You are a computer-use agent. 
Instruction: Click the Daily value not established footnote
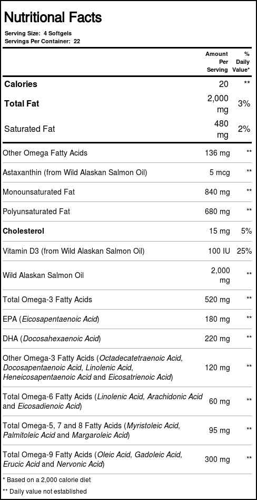click(x=45, y=492)
